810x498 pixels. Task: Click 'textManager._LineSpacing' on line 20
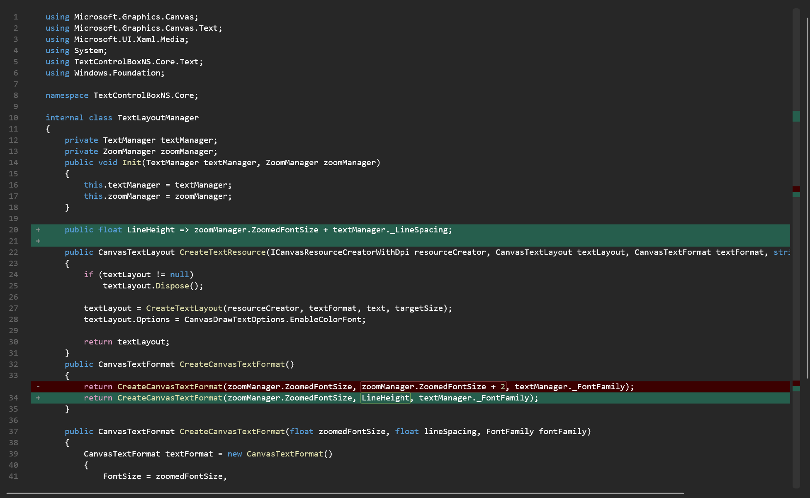390,230
